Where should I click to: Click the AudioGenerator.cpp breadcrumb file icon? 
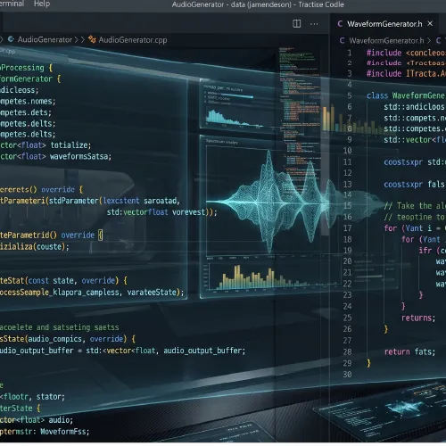[92, 39]
